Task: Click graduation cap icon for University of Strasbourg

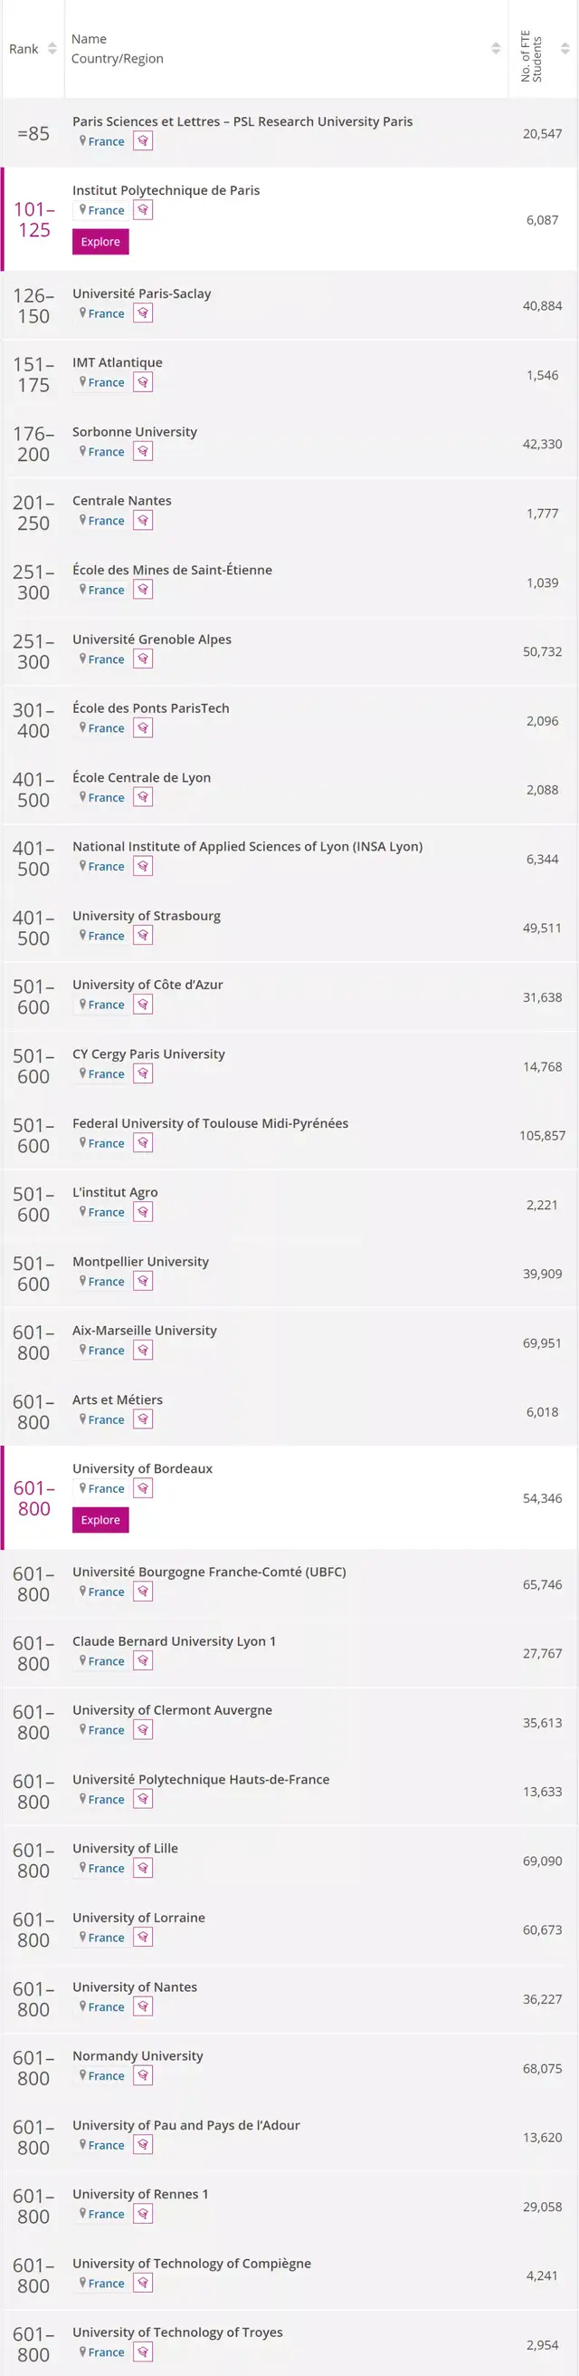Action: pos(143,936)
